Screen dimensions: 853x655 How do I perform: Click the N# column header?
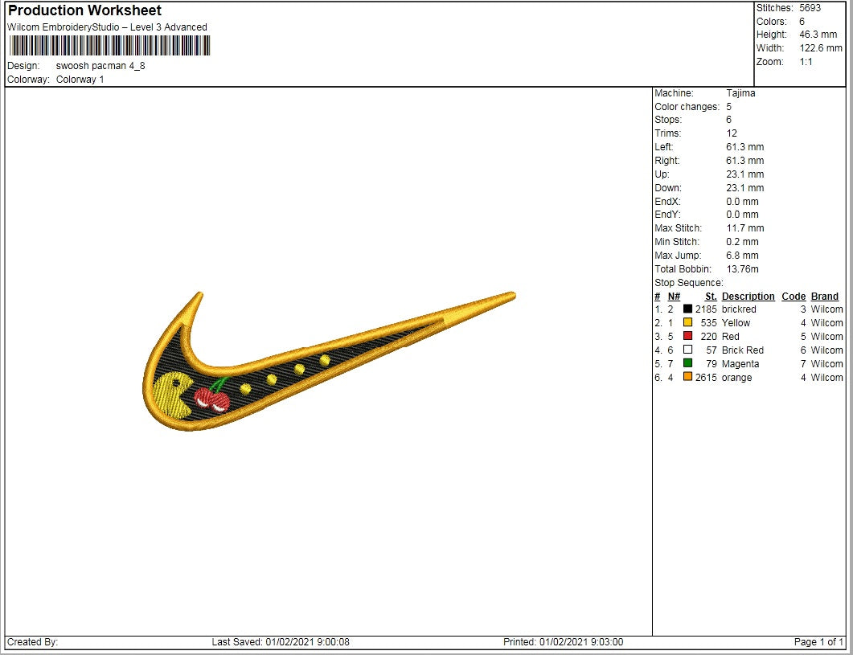(x=674, y=297)
